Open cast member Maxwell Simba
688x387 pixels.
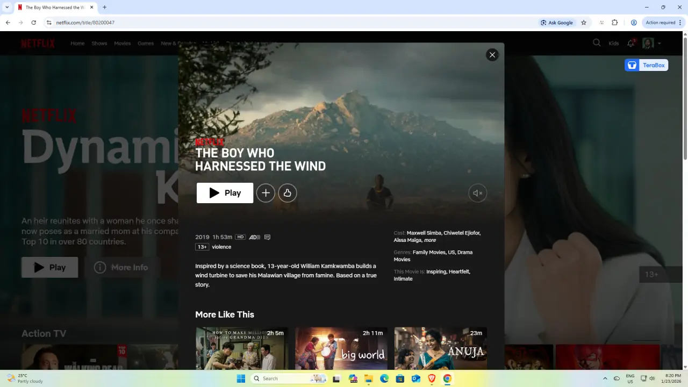click(424, 233)
